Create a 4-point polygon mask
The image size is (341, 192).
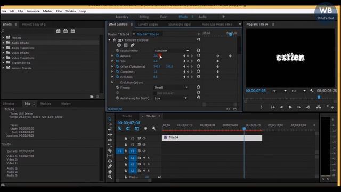click(126, 45)
